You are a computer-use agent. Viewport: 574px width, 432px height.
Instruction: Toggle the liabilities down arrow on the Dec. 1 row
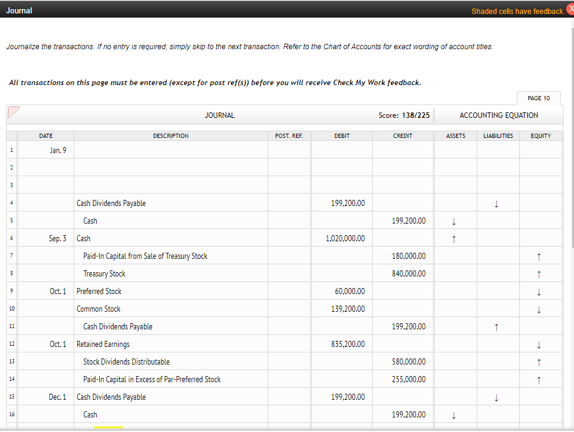click(496, 397)
